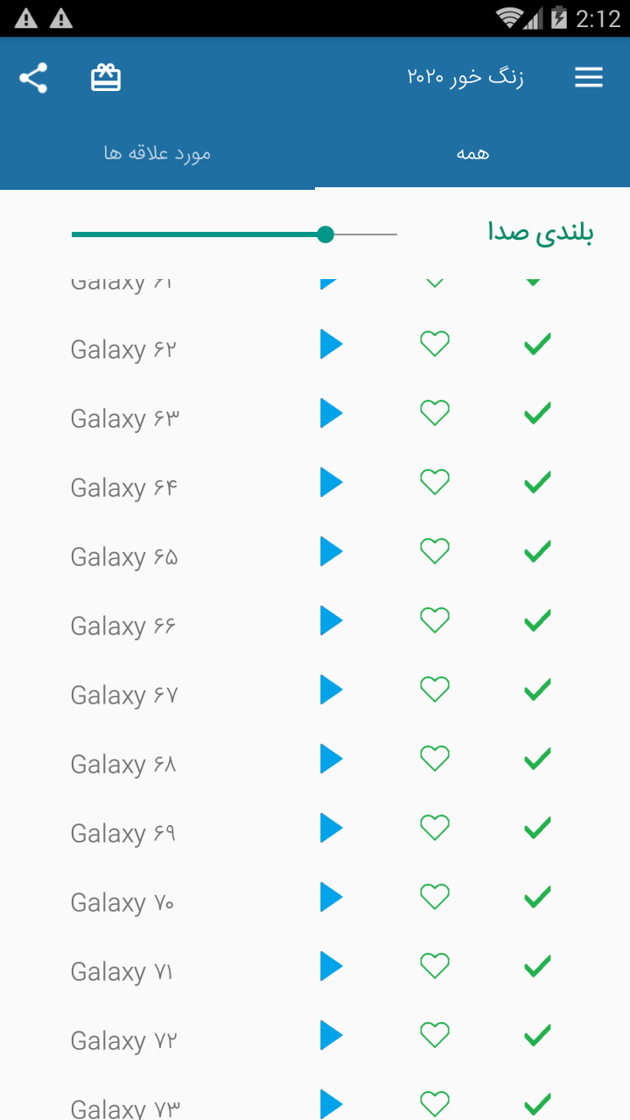Screen dimensions: 630x1120
Task: Open the hamburger navigation menu
Action: pos(589,78)
